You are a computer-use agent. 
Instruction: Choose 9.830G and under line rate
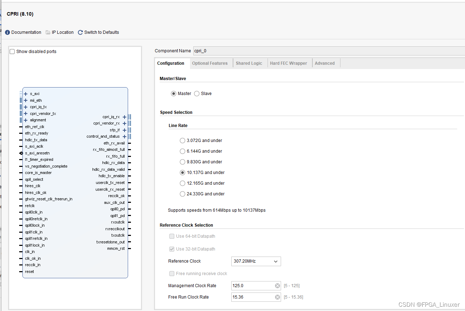[183, 162]
